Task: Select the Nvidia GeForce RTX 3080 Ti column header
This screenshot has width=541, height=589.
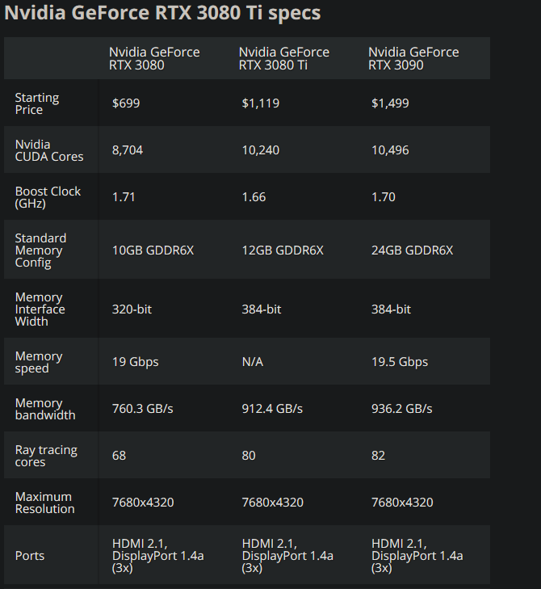Action: point(284,58)
